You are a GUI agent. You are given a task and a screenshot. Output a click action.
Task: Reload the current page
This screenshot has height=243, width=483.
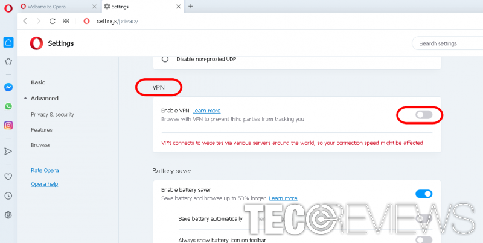point(53,21)
